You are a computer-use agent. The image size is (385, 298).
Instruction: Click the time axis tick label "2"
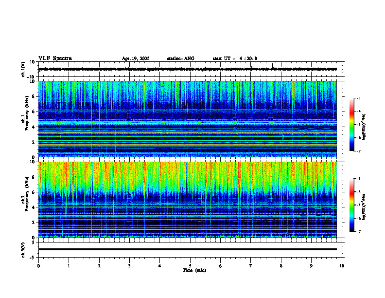point(99,266)
